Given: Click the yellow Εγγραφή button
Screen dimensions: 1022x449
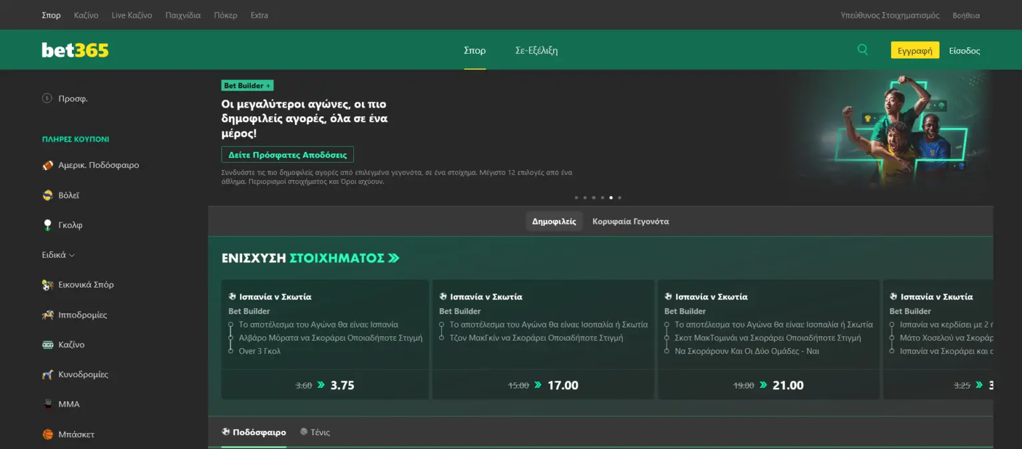Looking at the screenshot, I should 915,50.
